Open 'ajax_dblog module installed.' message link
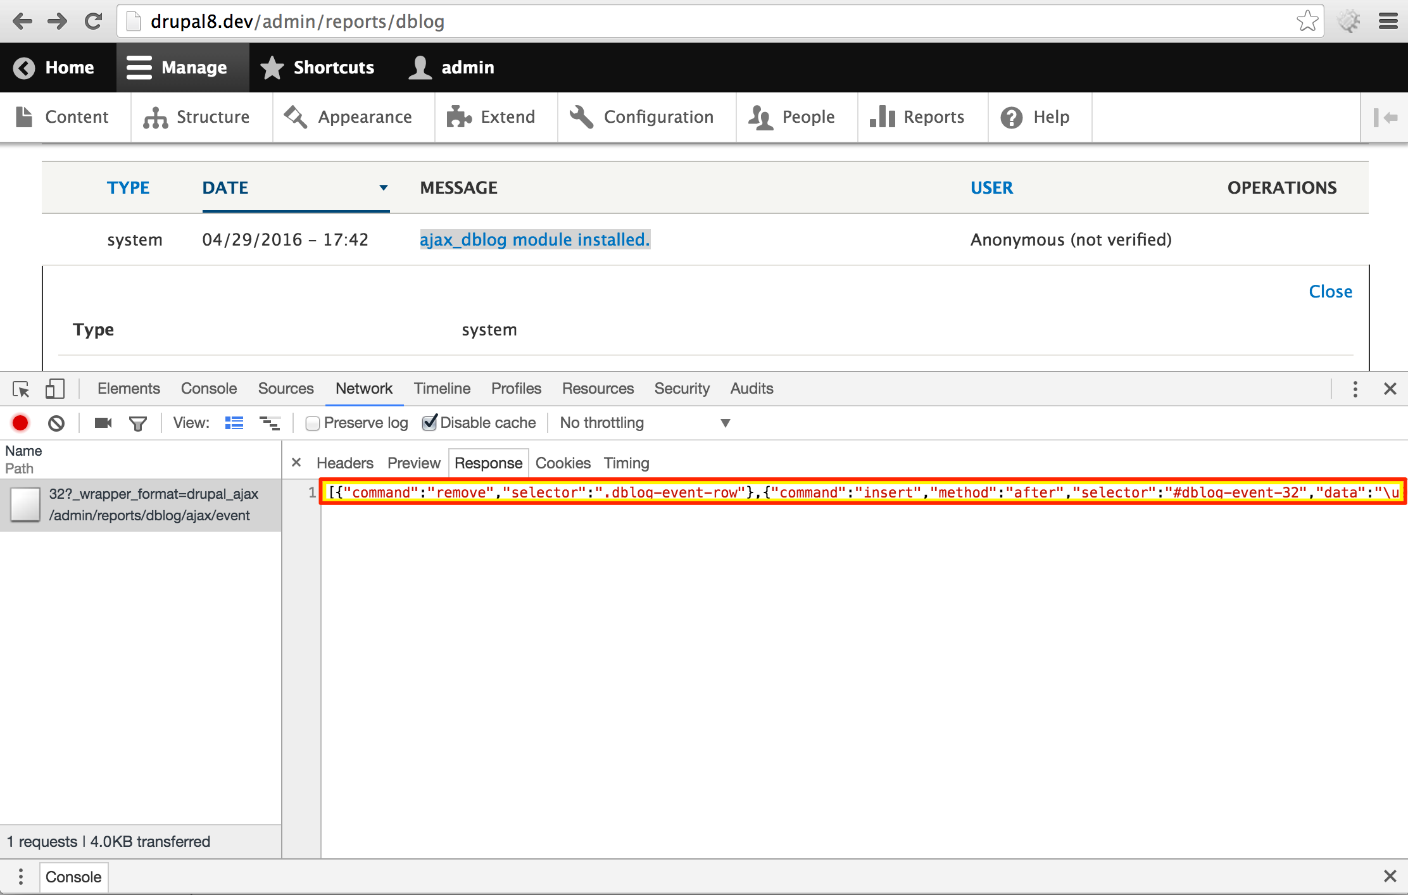This screenshot has height=895, width=1408. point(534,239)
